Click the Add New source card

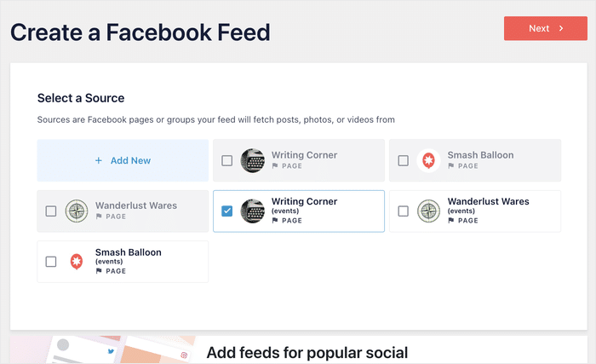pyautogui.click(x=123, y=160)
